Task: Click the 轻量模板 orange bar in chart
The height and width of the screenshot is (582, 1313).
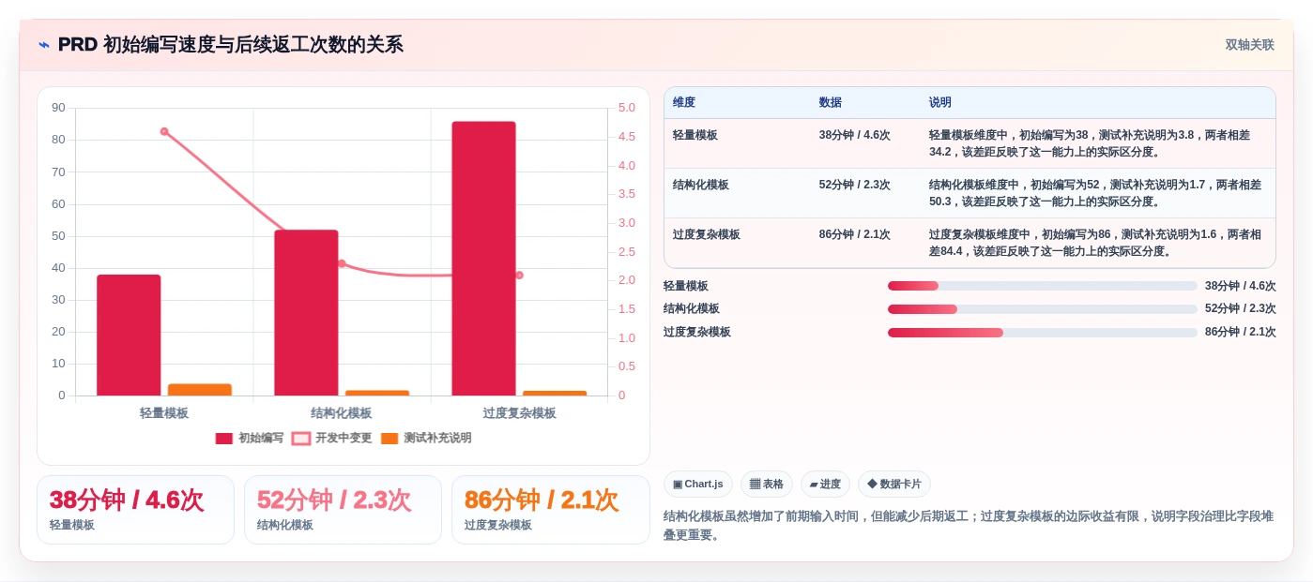Action: [x=200, y=390]
